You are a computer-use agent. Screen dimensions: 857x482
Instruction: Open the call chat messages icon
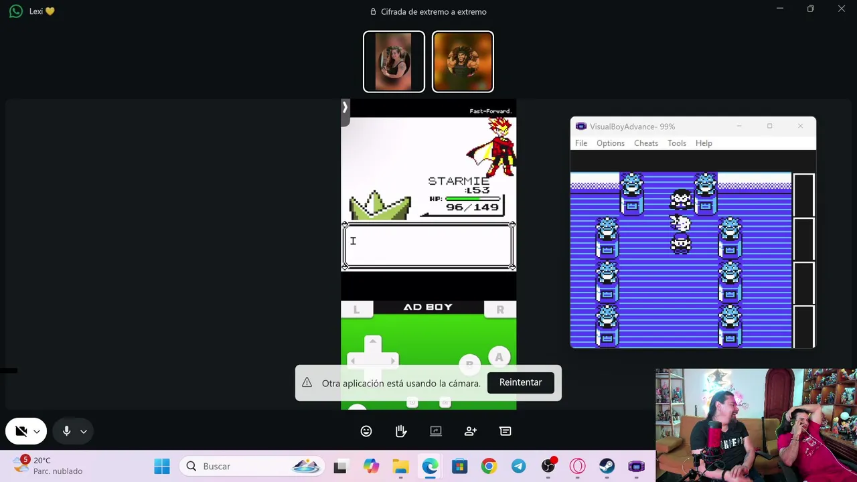point(505,431)
